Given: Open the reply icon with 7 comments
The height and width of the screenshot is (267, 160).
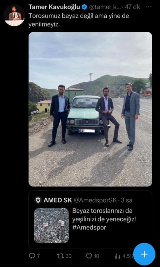Looking at the screenshot, I should pyautogui.click(x=32, y=256).
